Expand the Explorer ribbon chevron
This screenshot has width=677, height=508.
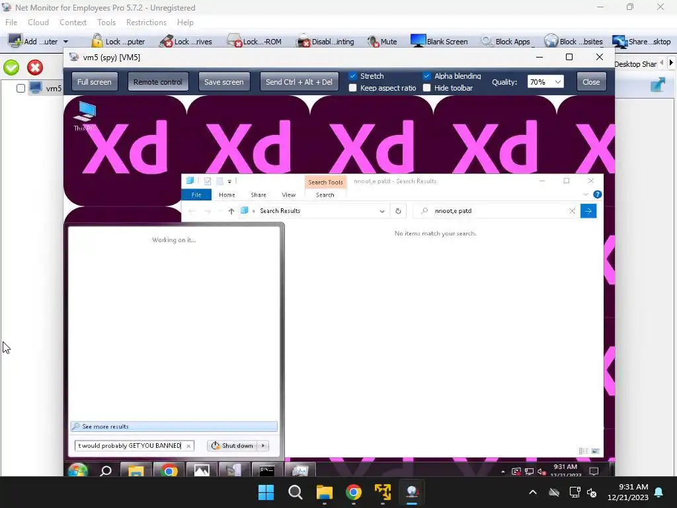coord(586,194)
